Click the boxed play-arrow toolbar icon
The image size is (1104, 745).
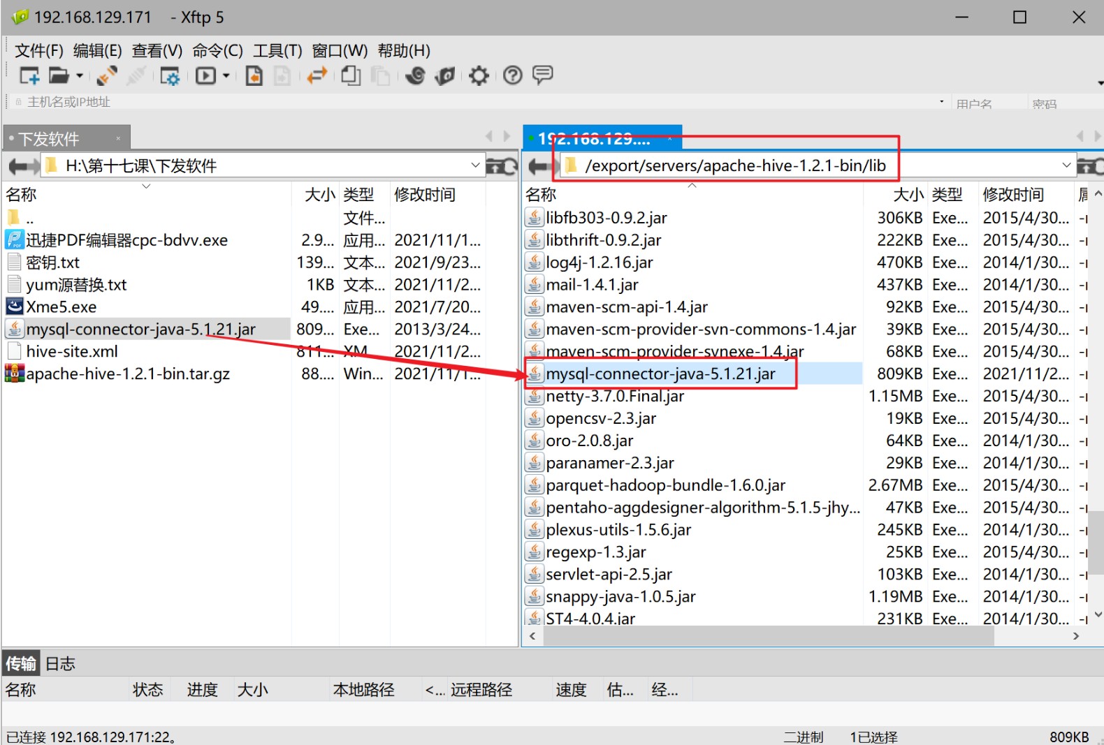(x=205, y=75)
